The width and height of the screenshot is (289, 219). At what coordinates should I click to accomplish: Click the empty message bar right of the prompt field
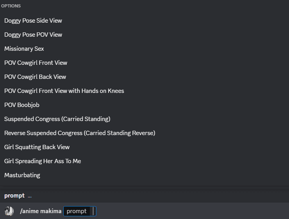(x=191, y=211)
